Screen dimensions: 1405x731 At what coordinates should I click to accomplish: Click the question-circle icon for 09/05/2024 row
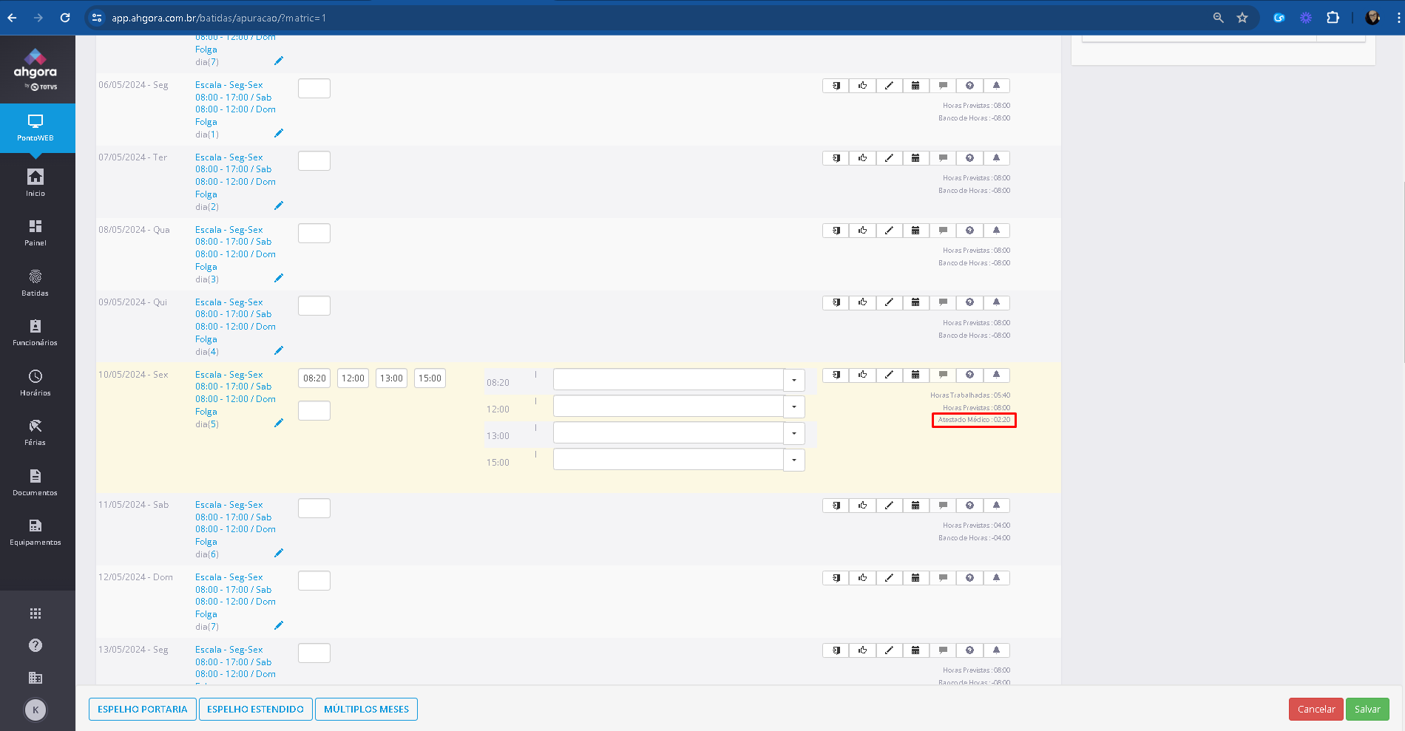pyautogui.click(x=969, y=303)
